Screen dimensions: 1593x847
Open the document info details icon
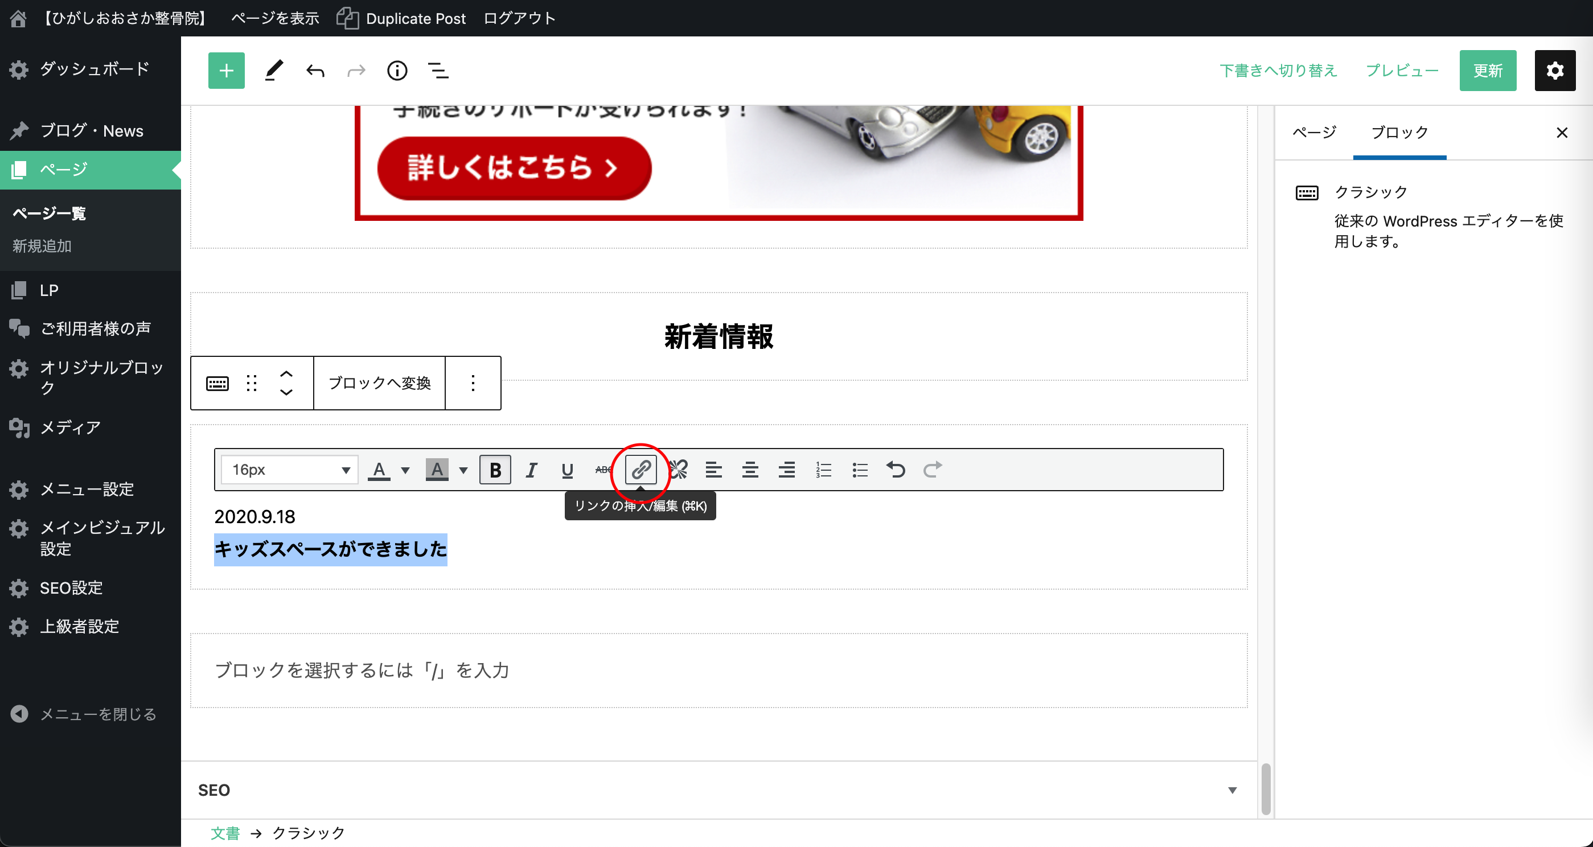(x=397, y=71)
